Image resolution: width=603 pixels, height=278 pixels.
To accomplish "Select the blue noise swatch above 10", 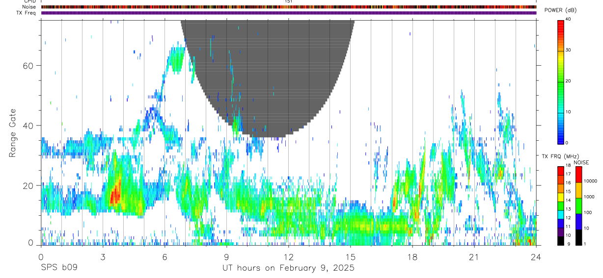I will (x=578, y=221).
